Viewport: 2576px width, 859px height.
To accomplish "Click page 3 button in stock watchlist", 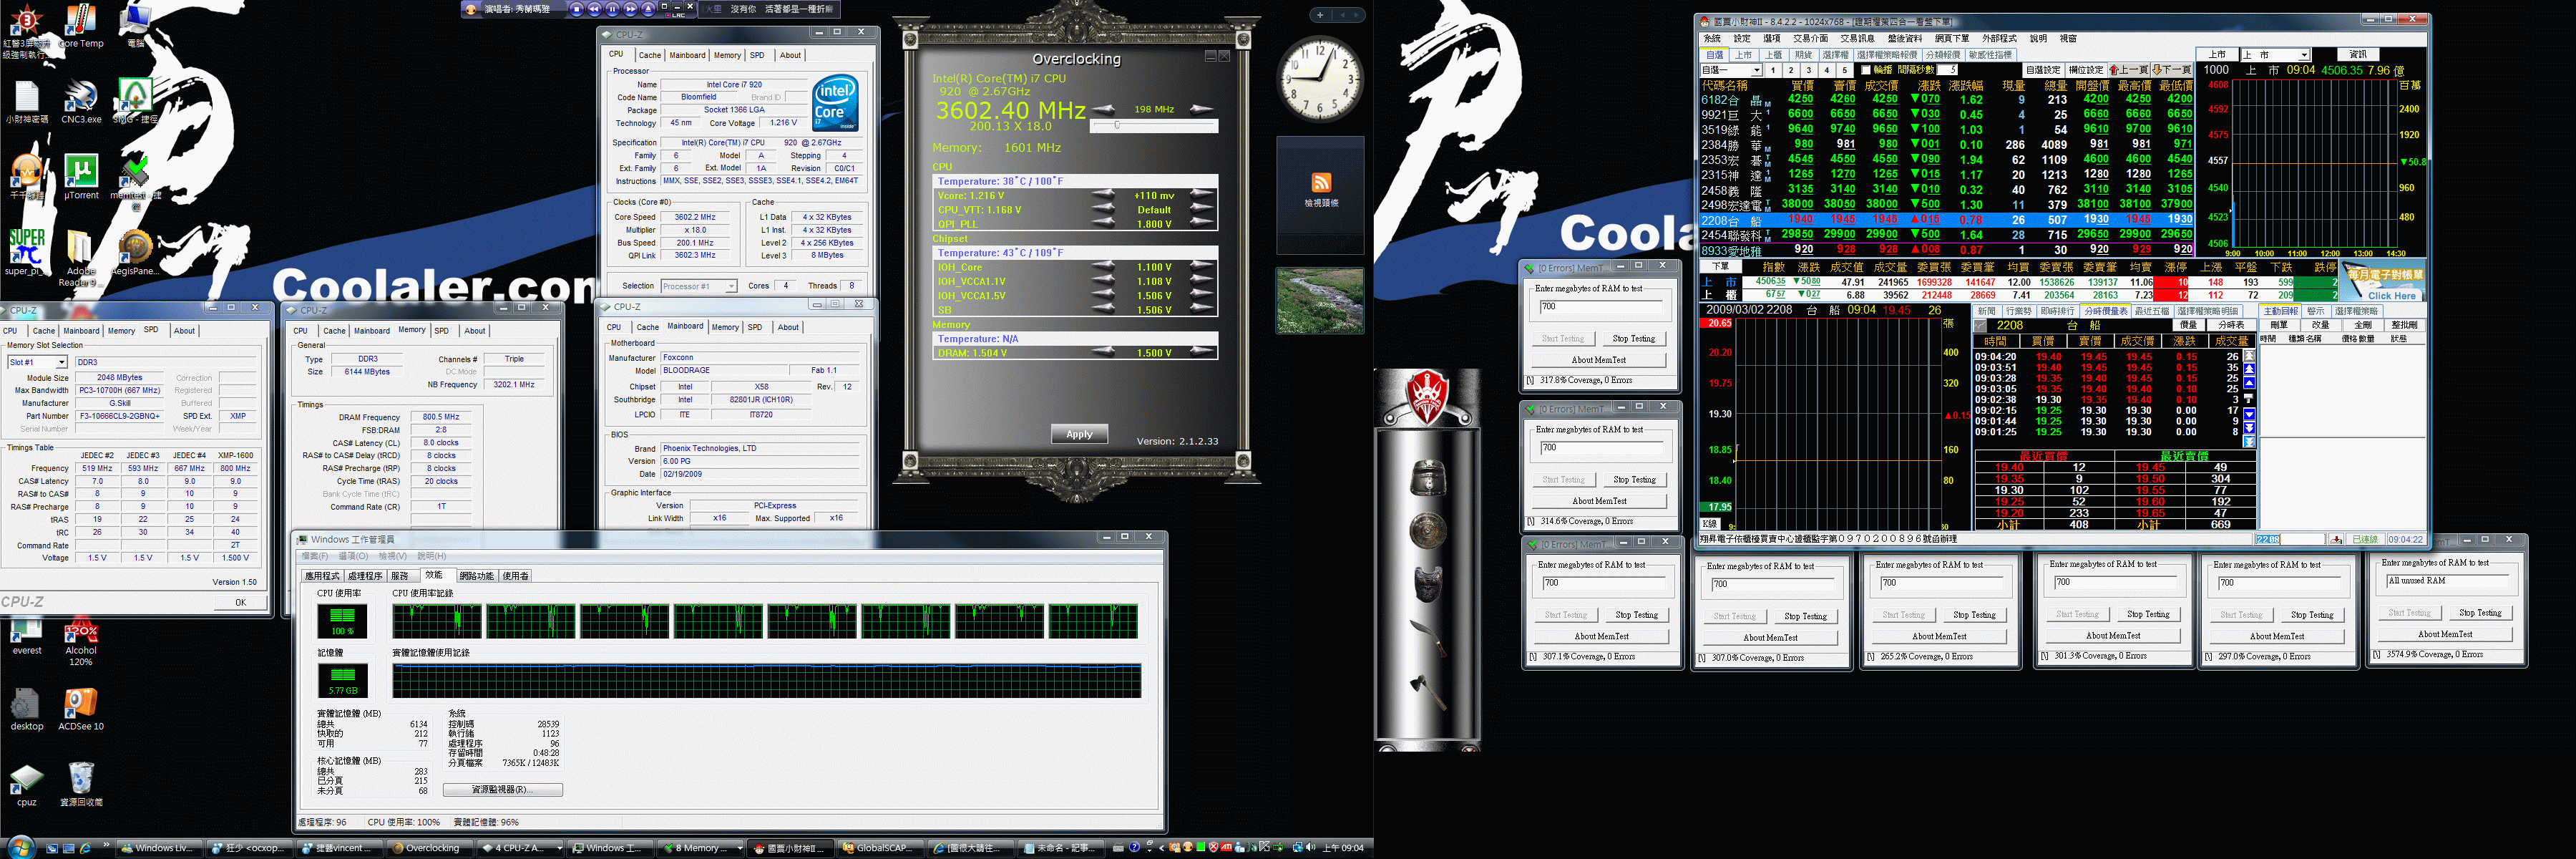I will point(1809,70).
